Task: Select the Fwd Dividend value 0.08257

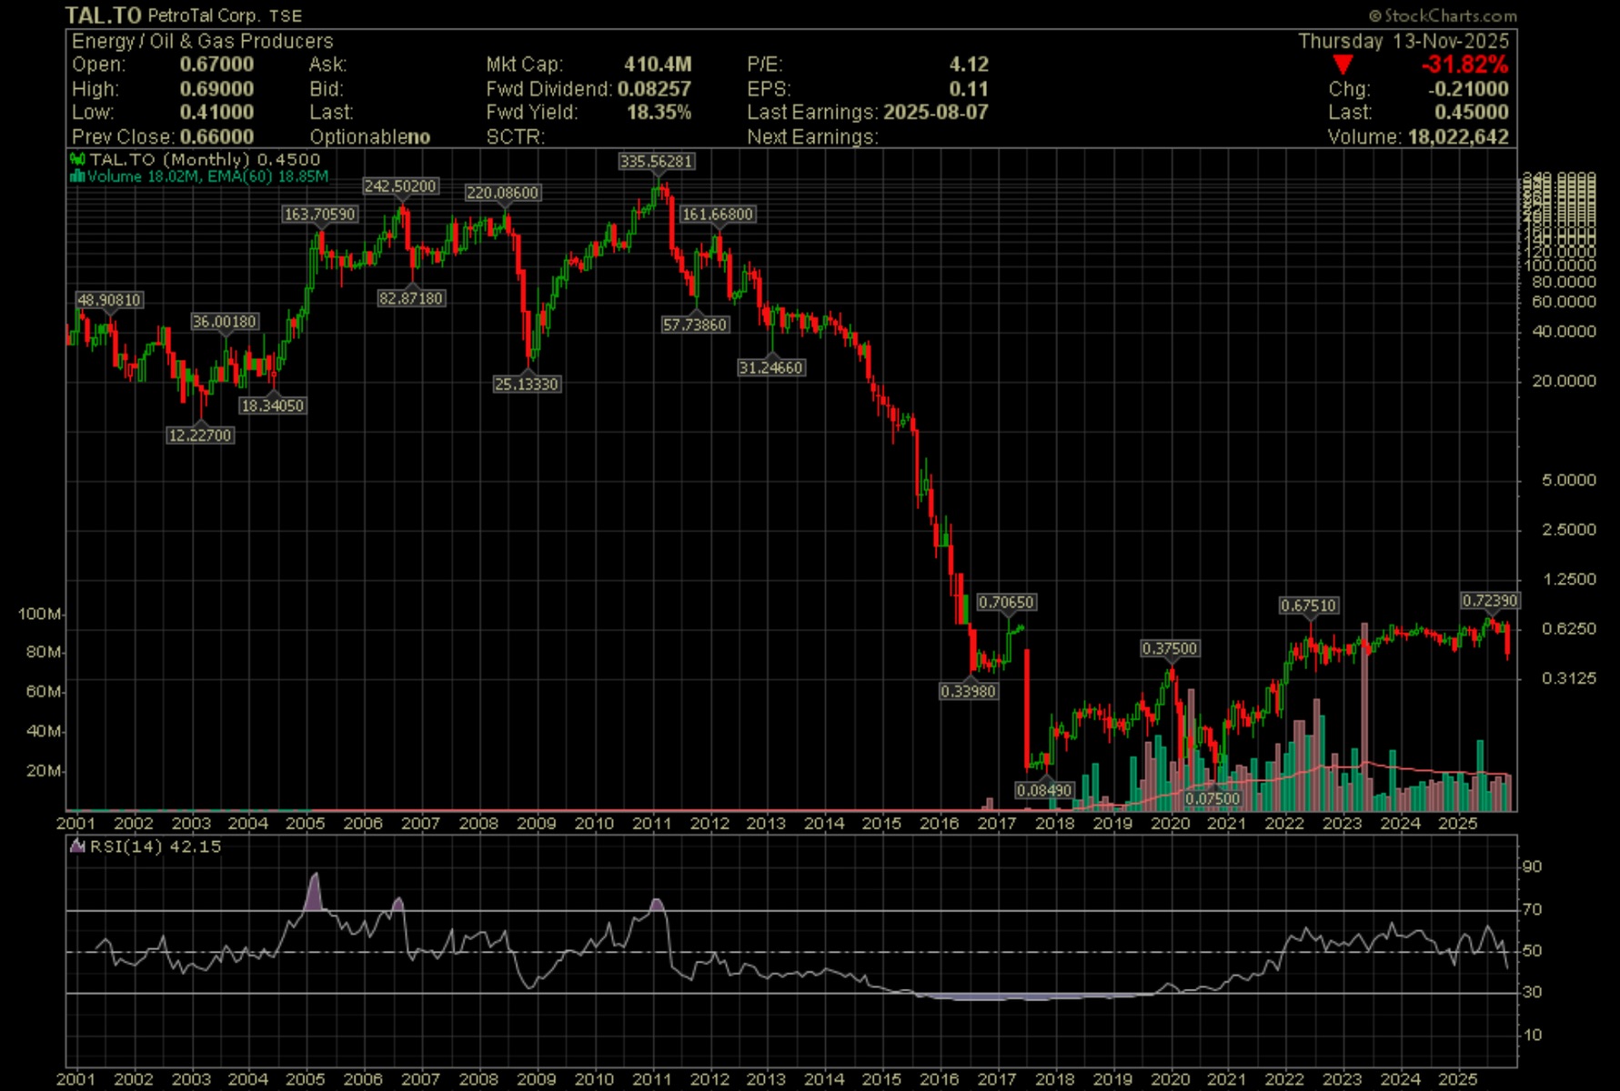Action: pos(654,89)
